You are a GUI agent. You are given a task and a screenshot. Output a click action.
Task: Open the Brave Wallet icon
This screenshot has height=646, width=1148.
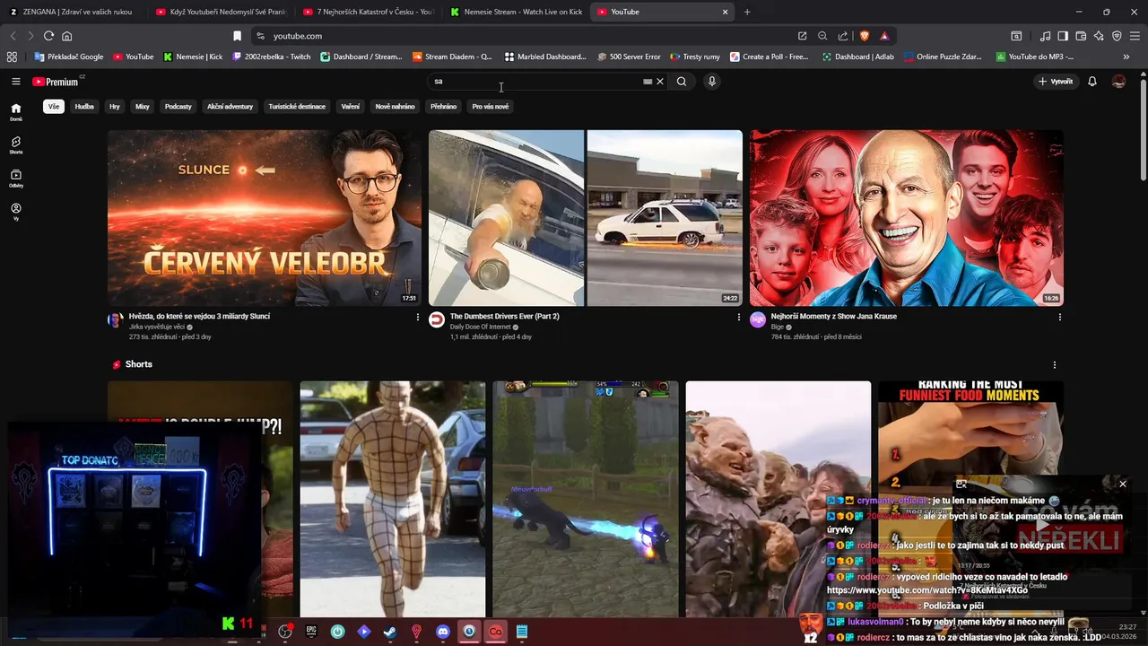click(x=1081, y=36)
